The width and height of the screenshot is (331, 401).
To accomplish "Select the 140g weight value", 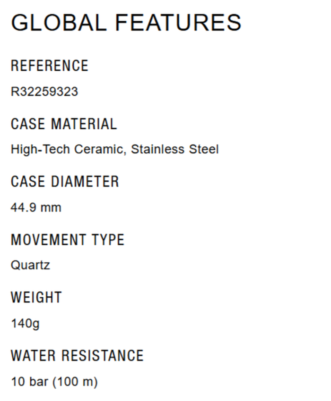I will (x=26, y=324).
